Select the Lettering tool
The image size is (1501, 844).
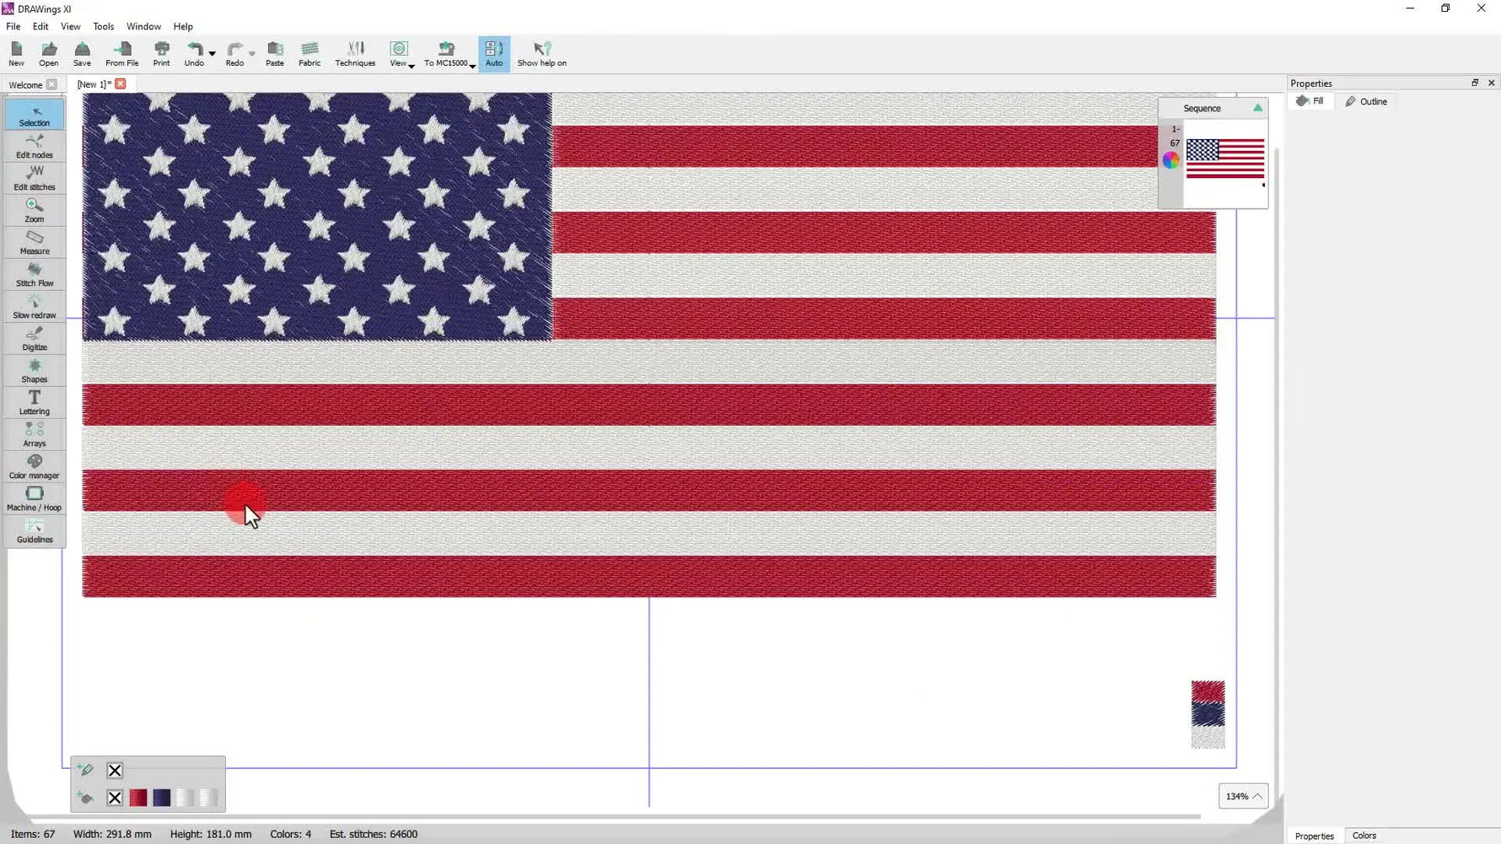click(x=35, y=402)
